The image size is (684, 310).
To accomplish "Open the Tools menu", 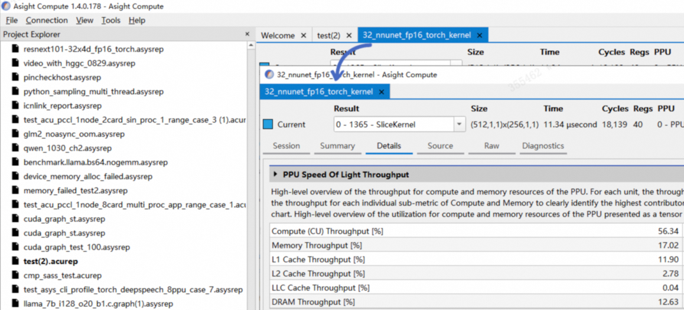I will [x=111, y=21].
